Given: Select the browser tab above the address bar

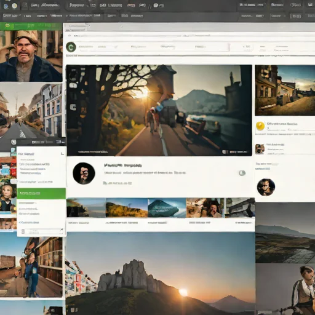Looking at the screenshot, I should [78, 26].
